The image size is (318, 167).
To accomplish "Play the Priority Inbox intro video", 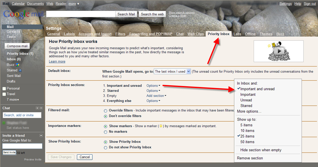I will click(279, 51).
